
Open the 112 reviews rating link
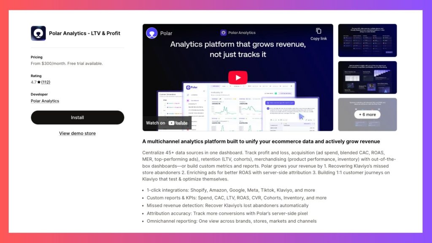(x=46, y=82)
